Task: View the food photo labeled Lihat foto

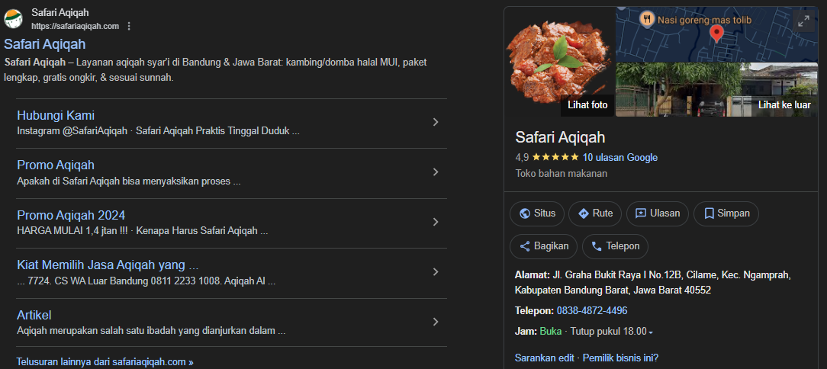Action: point(559,62)
